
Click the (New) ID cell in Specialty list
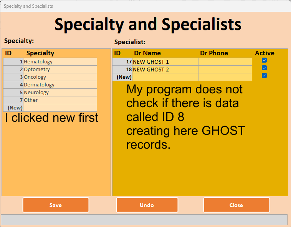(x=13, y=108)
